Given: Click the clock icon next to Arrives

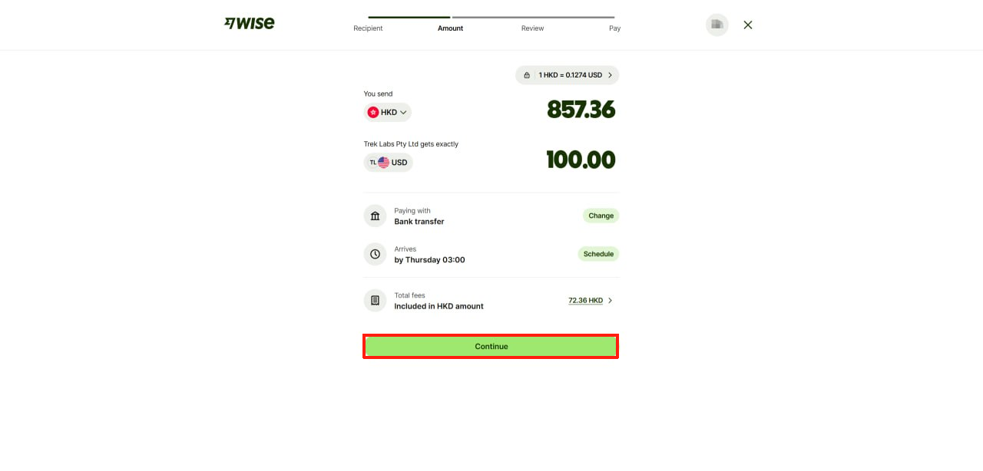Looking at the screenshot, I should 375,254.
